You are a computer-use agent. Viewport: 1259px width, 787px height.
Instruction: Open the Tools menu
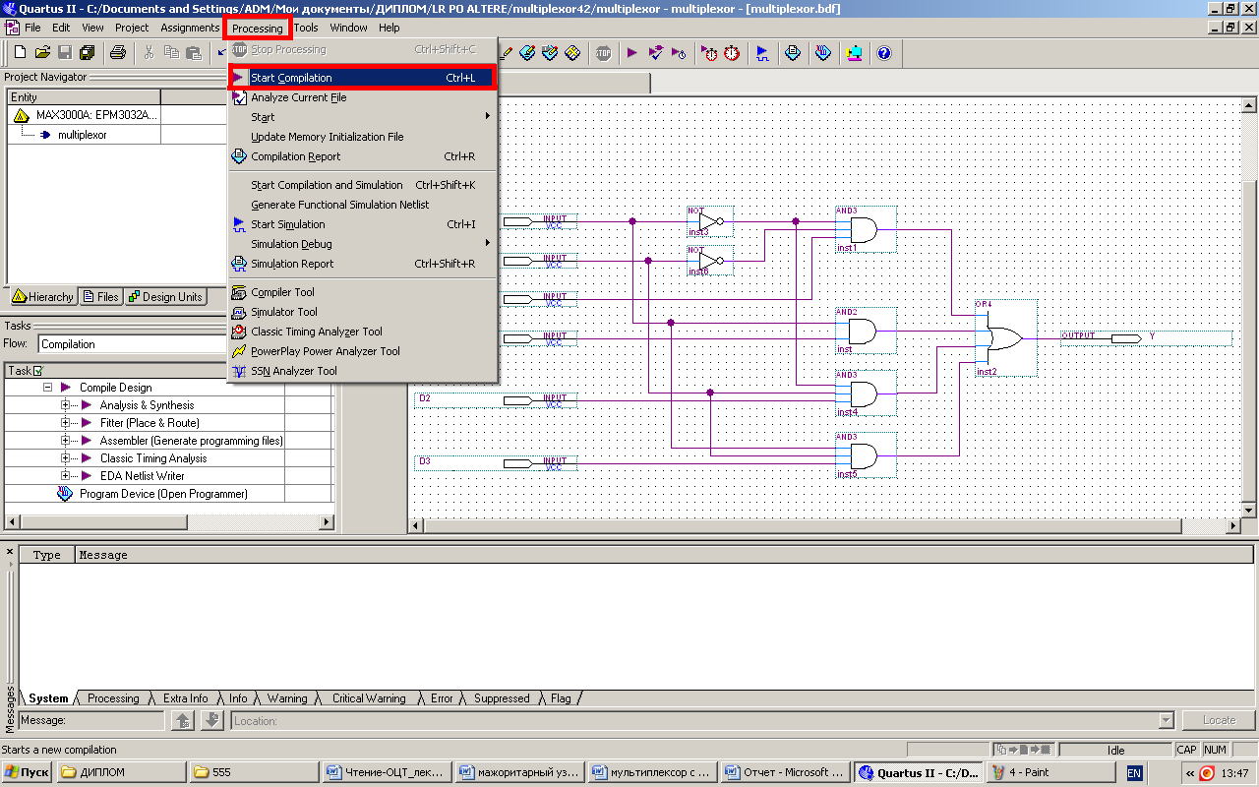306,28
